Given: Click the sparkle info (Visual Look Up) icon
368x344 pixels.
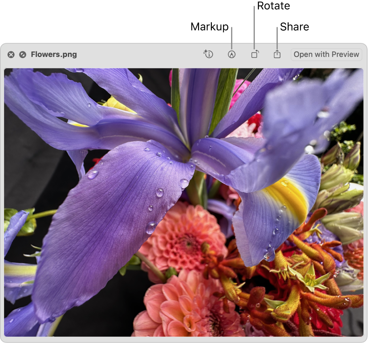Looking at the screenshot, I should (x=209, y=54).
